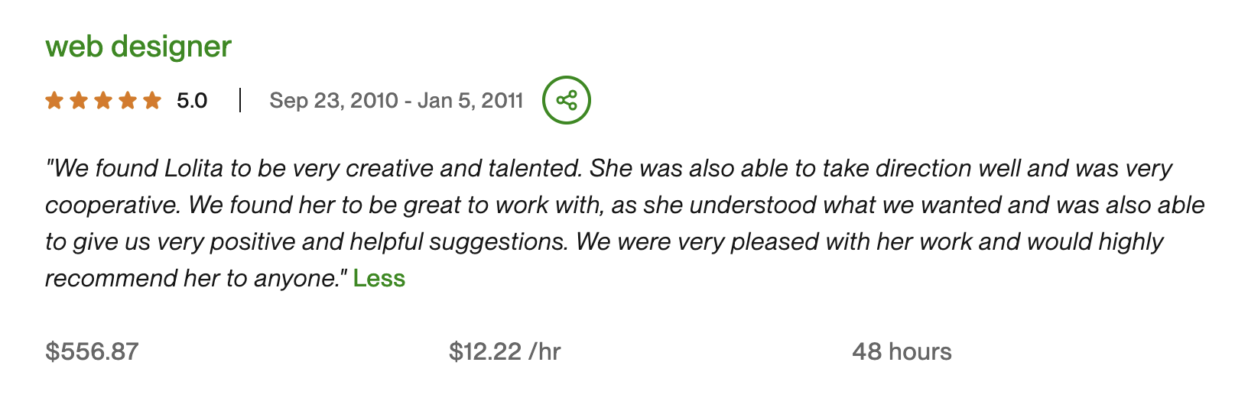
Task: Collapse the review with the Less link
Action: pyautogui.click(x=379, y=278)
